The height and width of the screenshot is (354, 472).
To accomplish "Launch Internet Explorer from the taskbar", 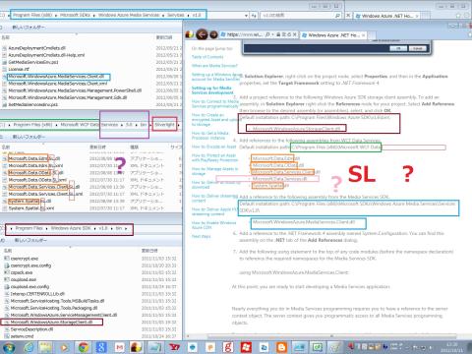I will pyautogui.click(x=29, y=347).
